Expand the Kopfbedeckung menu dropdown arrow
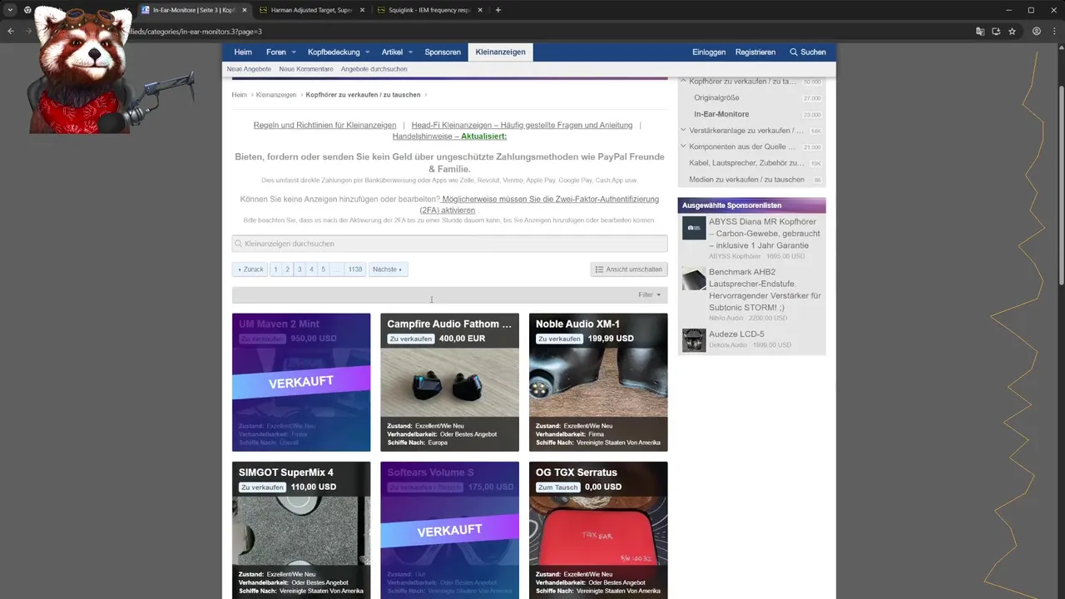1065x599 pixels. coord(366,52)
